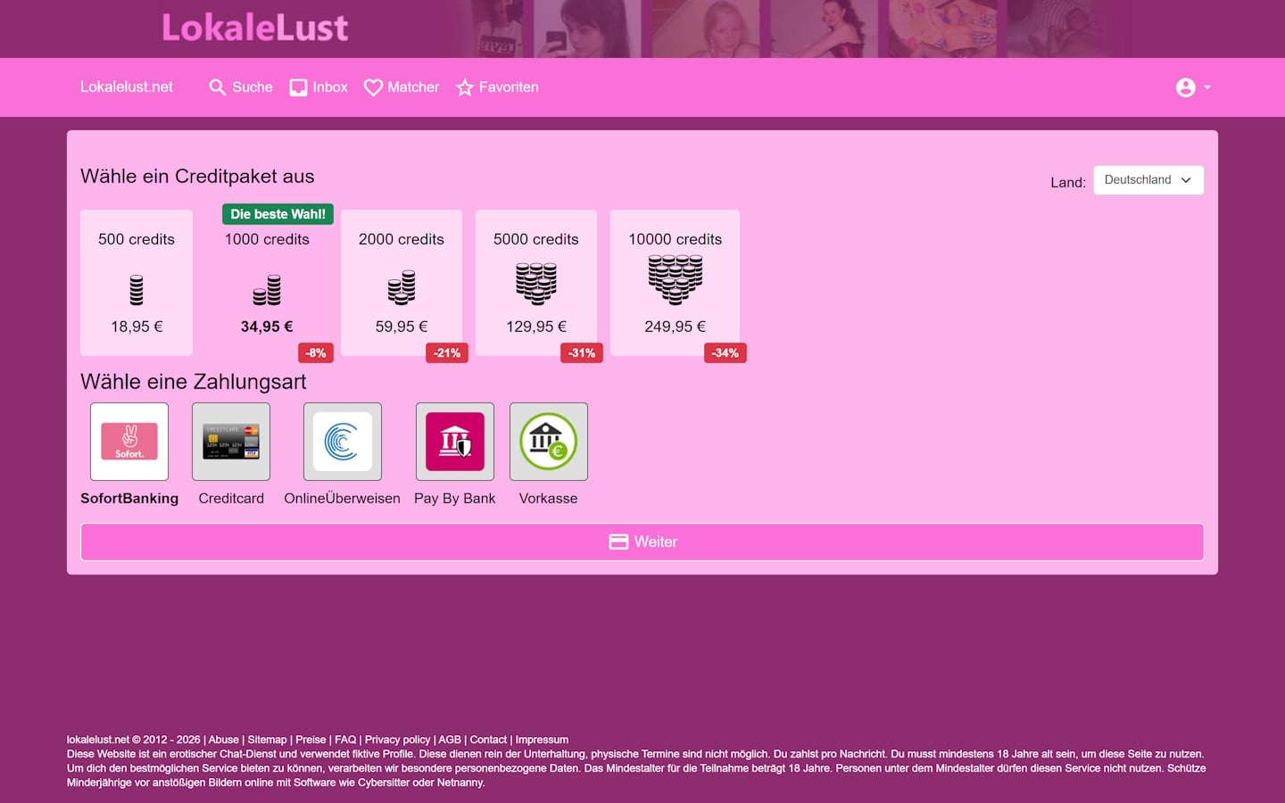The height and width of the screenshot is (803, 1285).
Task: Select the 10000 credits package
Action: pos(676,283)
